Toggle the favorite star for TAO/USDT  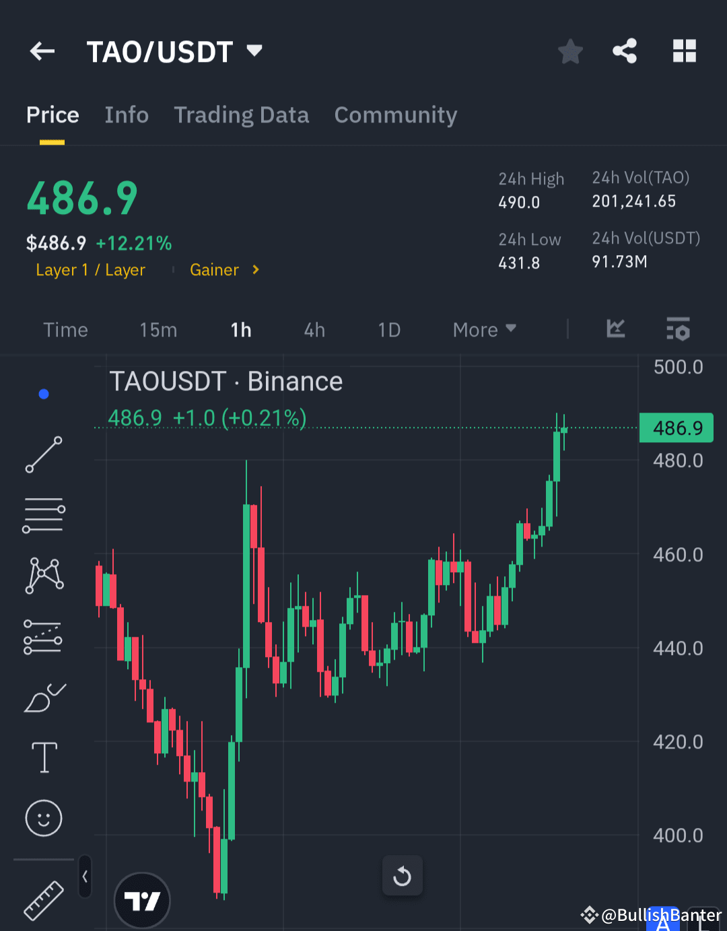pyautogui.click(x=570, y=50)
